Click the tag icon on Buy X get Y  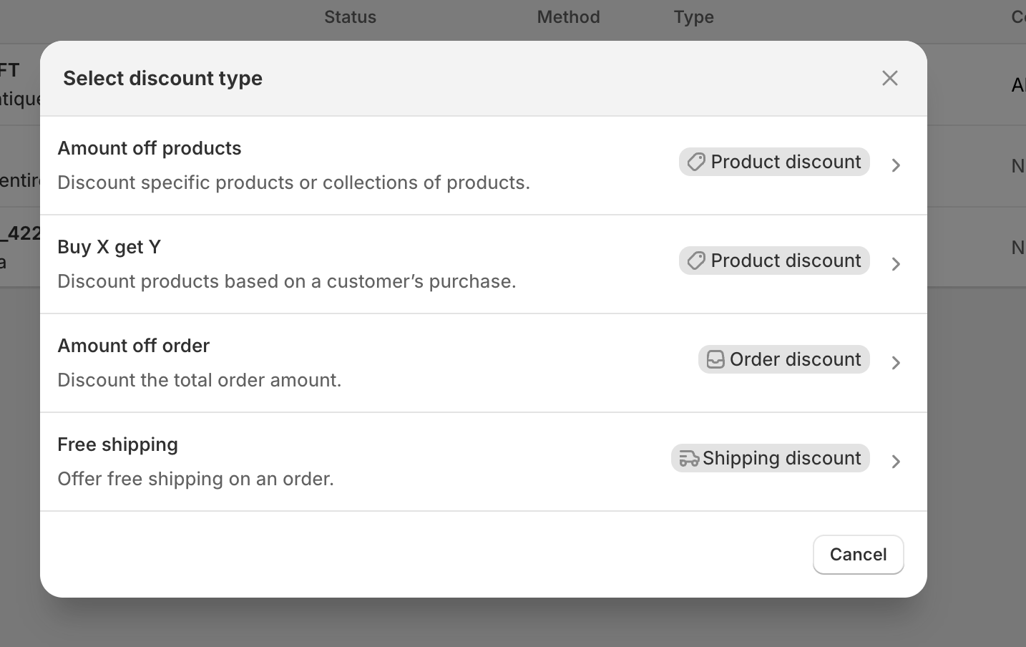tap(696, 261)
